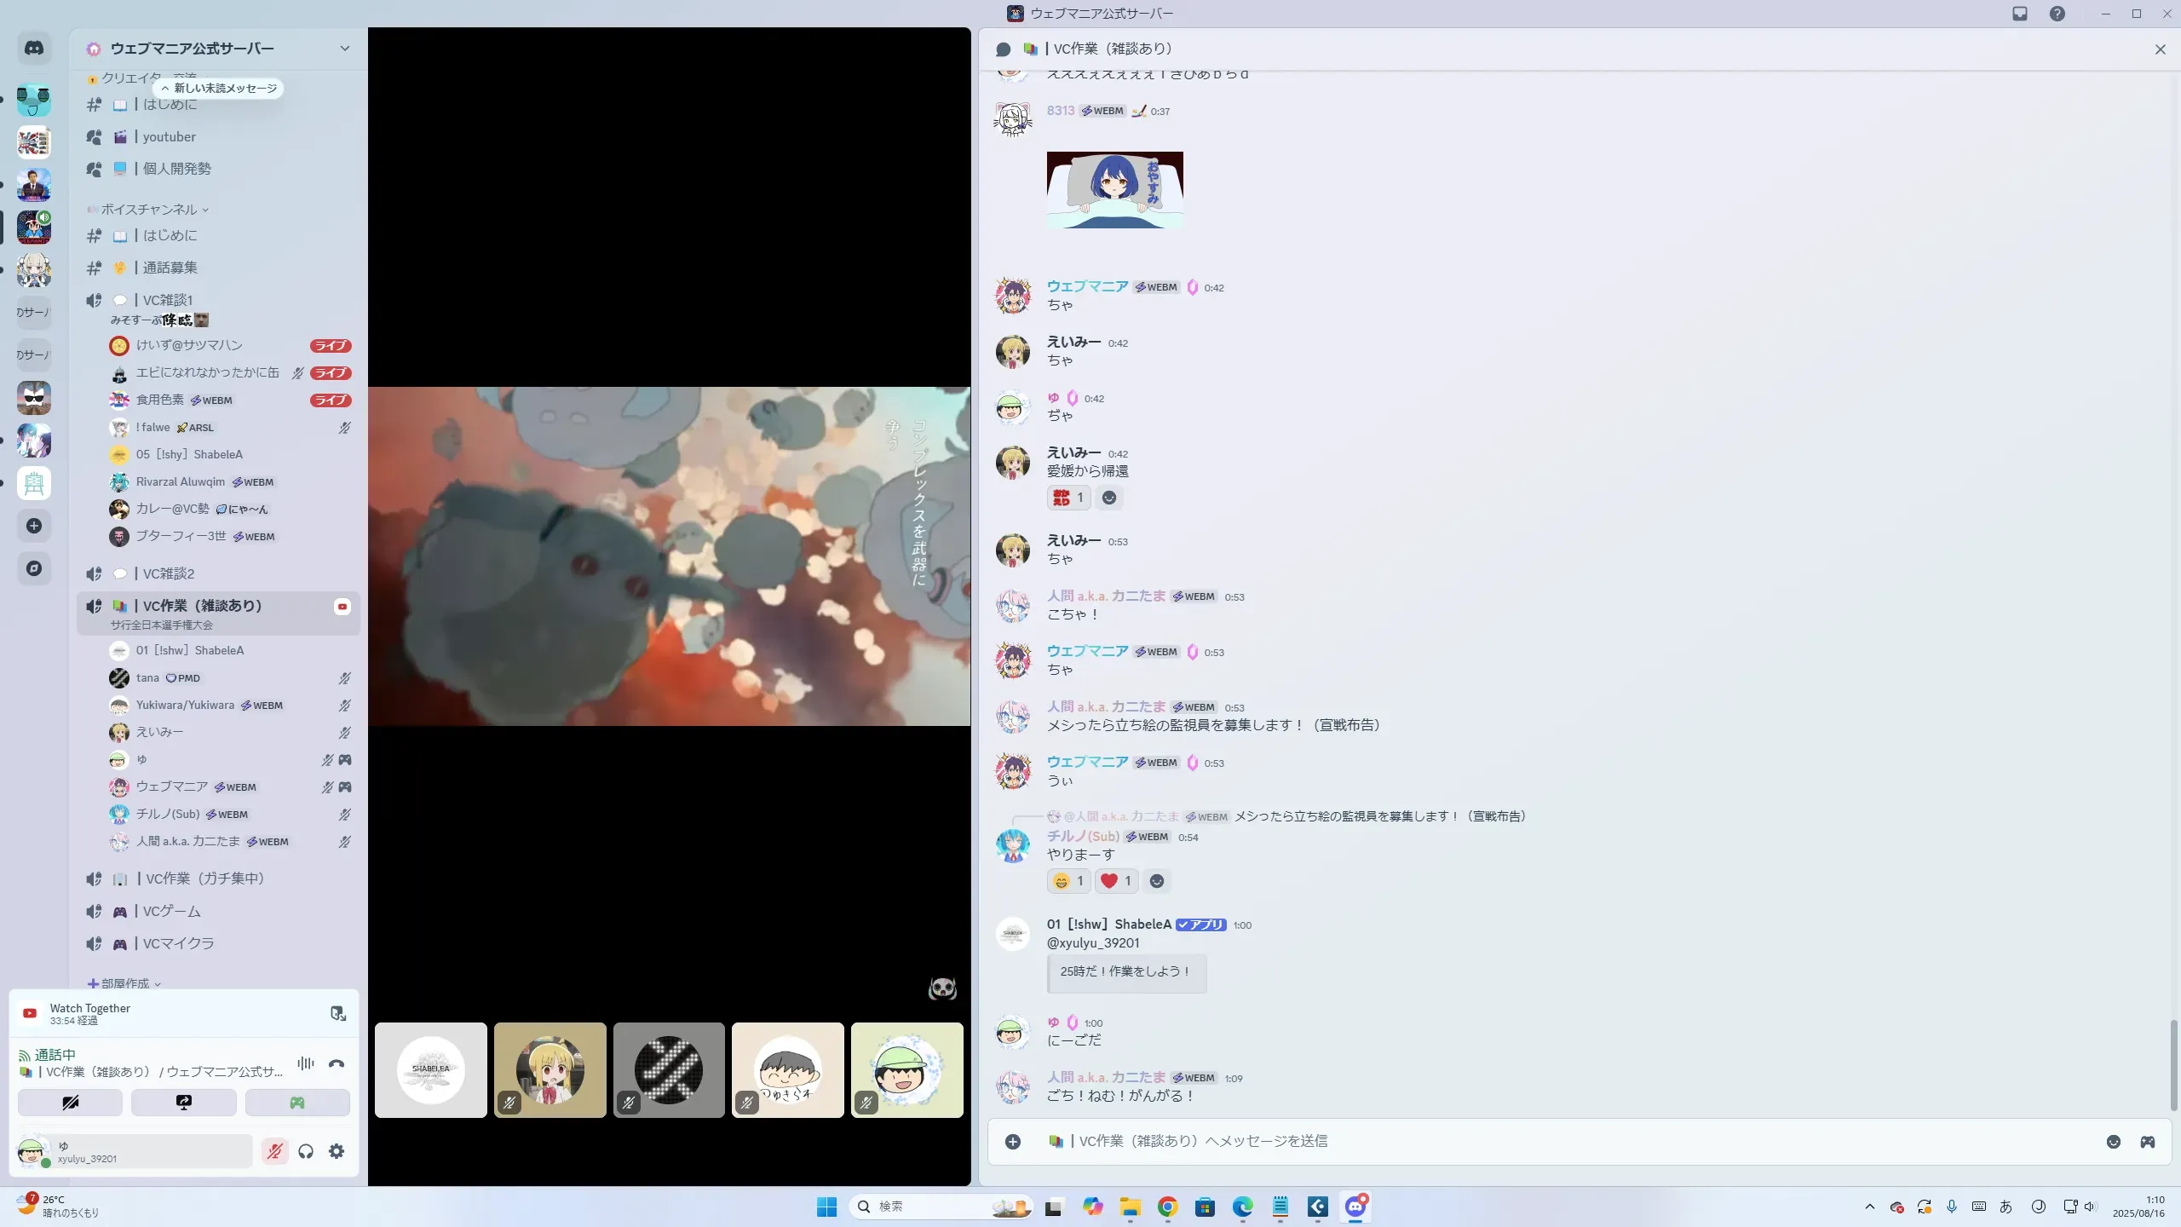Expand the ウェブマニア公式サーバー server menu

344,49
